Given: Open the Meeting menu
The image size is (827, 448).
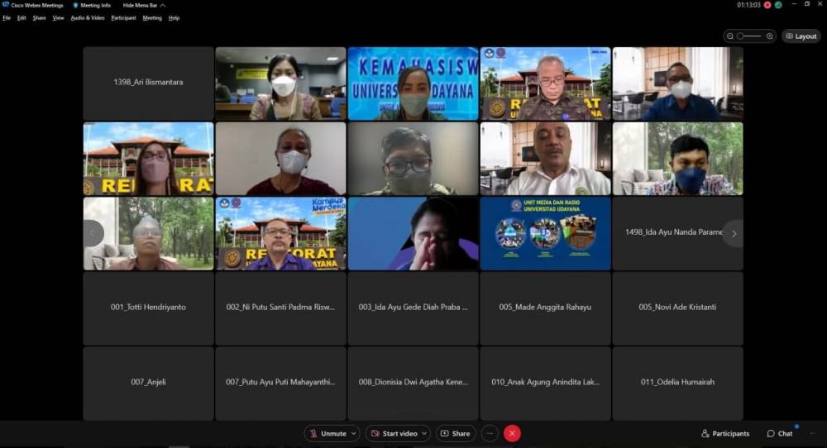Looking at the screenshot, I should click(x=152, y=18).
